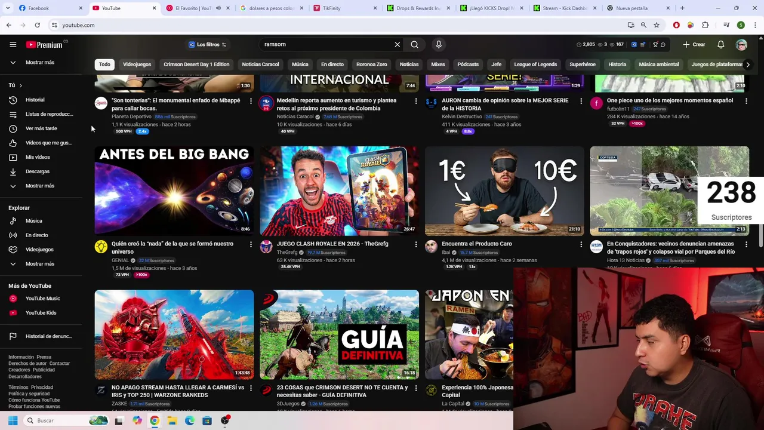Open the GENIAL channel avatar

coord(101,247)
